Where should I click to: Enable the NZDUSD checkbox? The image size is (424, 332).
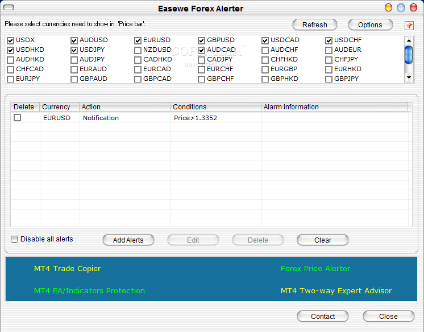click(138, 50)
